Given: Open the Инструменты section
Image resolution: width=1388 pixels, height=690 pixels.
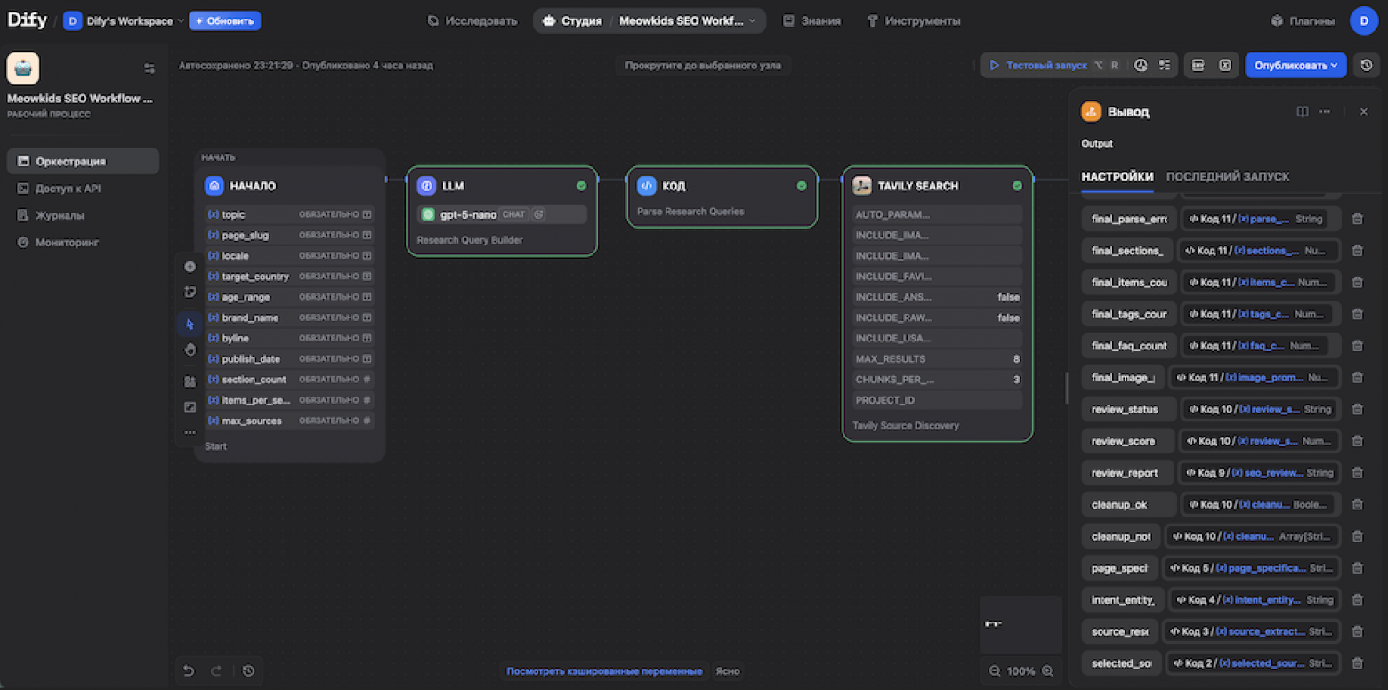Looking at the screenshot, I should 913,20.
